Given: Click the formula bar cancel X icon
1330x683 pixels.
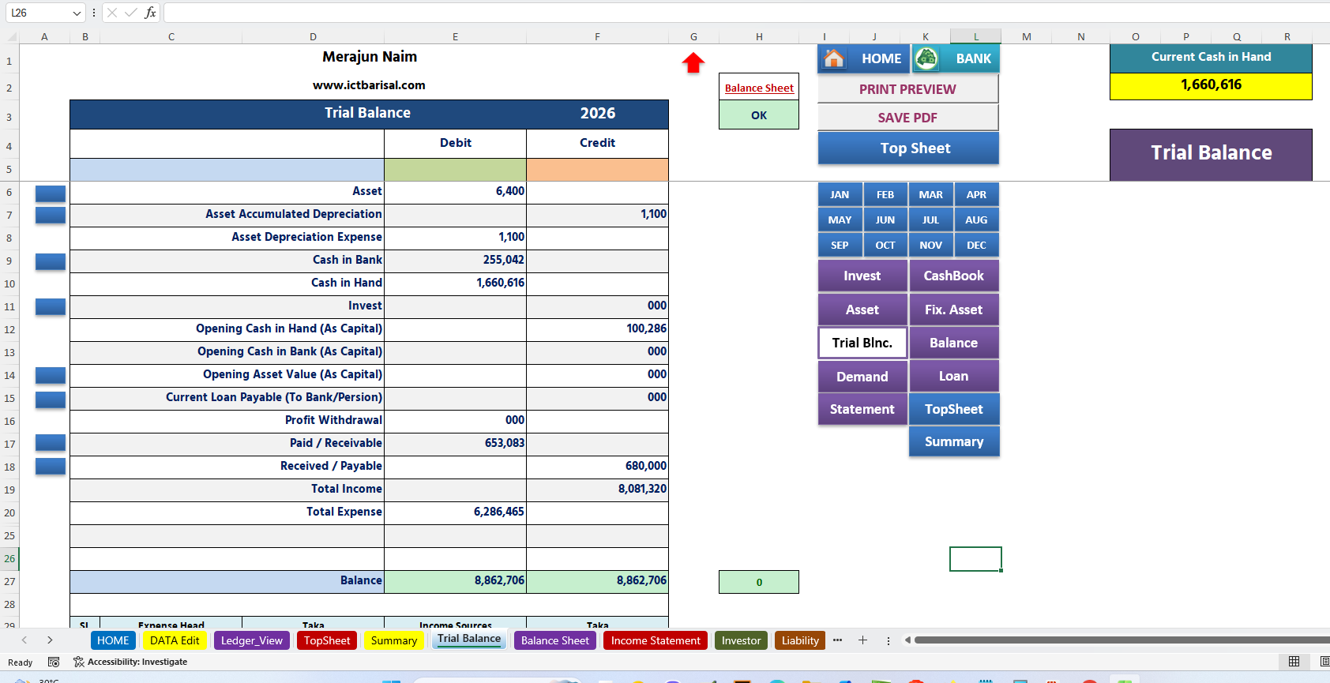Looking at the screenshot, I should click(112, 13).
